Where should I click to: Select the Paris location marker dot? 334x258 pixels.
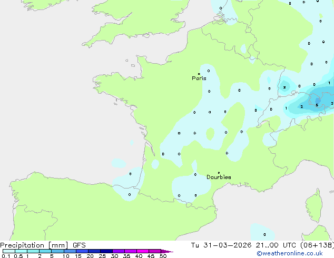click(199, 74)
